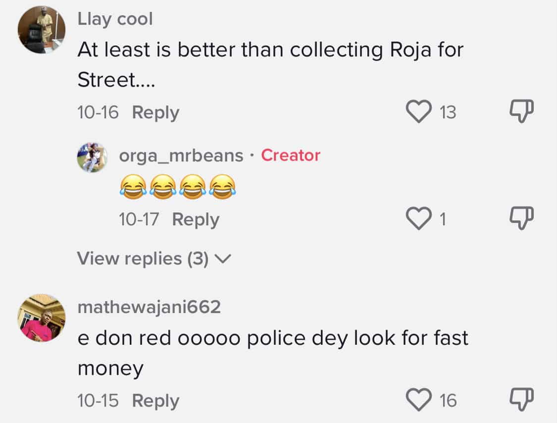Open the mathewajani662 username

[149, 308]
